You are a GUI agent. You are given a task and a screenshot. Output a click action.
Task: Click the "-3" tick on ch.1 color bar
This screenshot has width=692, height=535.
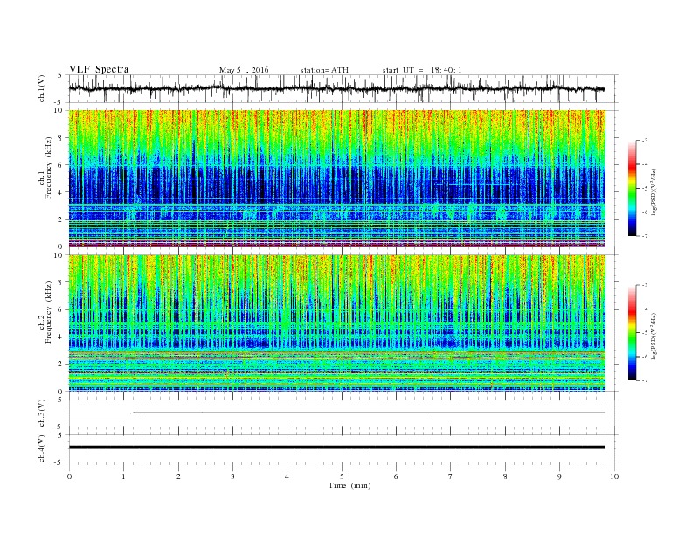coord(645,141)
